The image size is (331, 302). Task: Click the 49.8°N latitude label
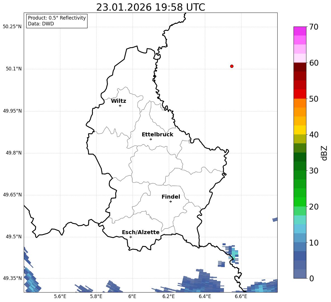click(14, 153)
